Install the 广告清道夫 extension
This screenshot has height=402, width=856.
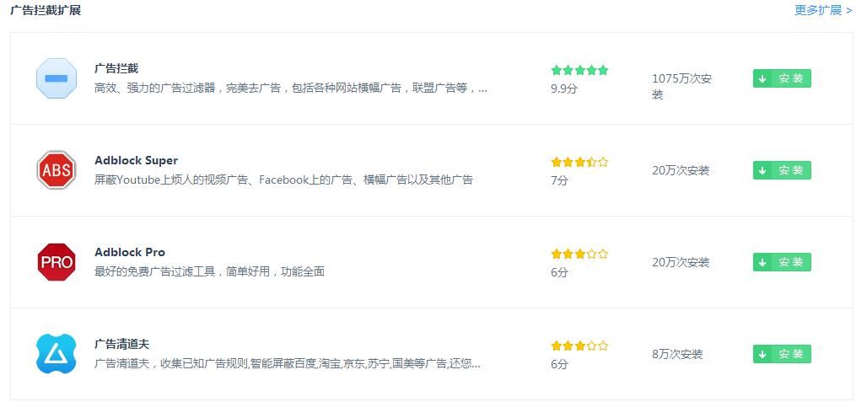782,354
